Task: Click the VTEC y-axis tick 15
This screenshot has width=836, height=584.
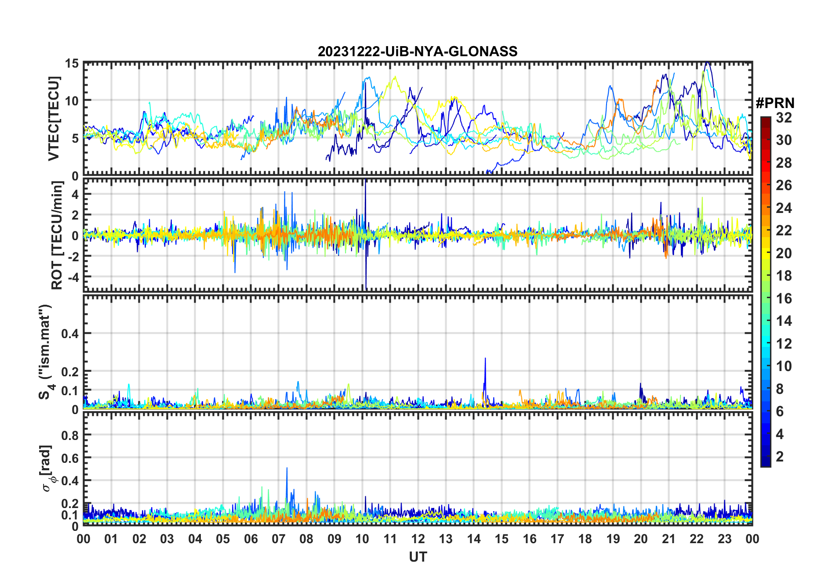Action: pyautogui.click(x=72, y=64)
